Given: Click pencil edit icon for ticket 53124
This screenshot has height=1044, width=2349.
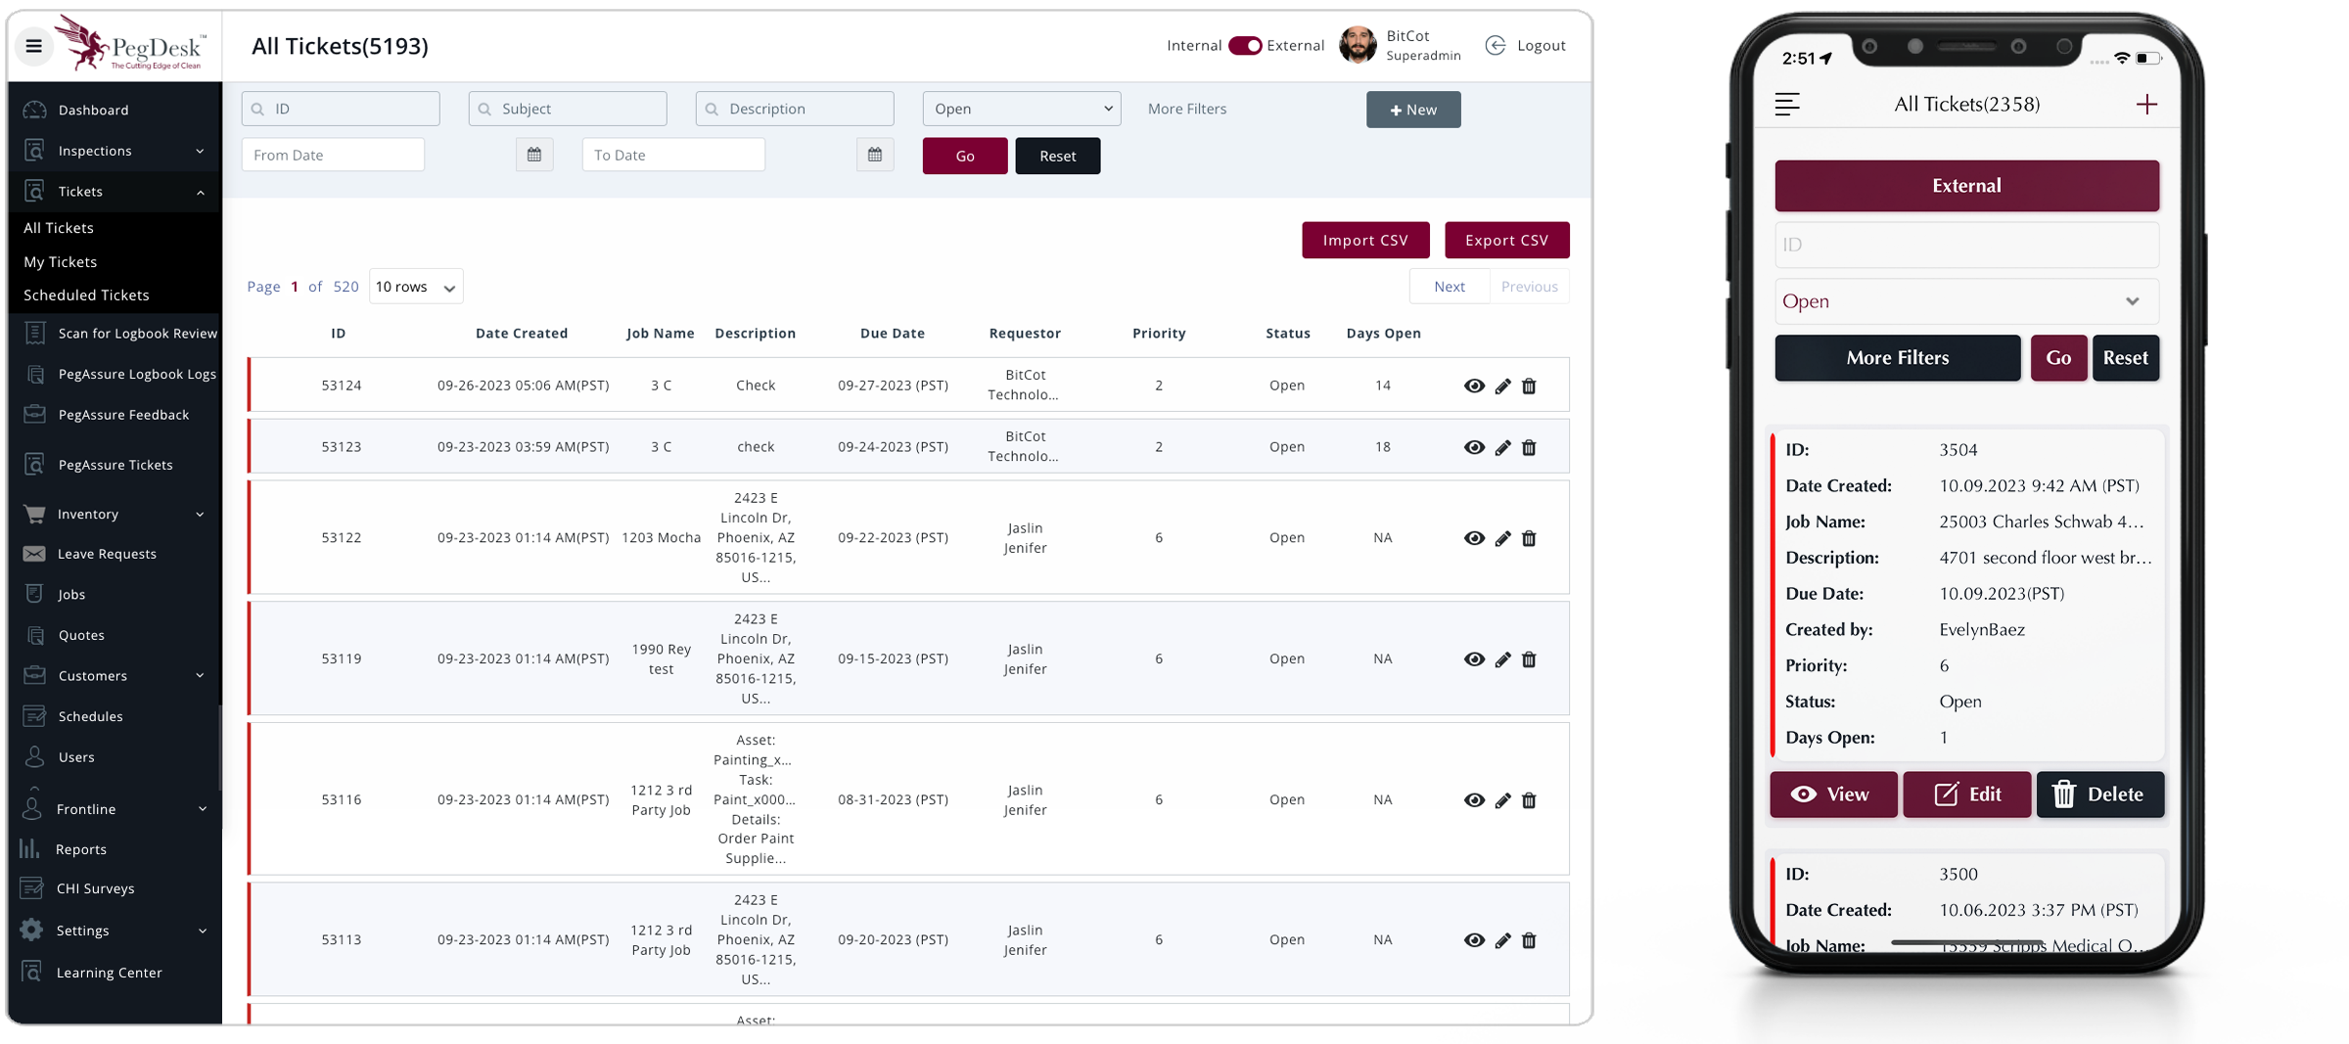Looking at the screenshot, I should point(1502,386).
